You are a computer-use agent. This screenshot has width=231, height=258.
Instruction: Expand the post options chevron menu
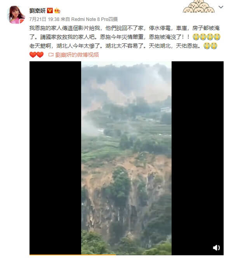221,7
